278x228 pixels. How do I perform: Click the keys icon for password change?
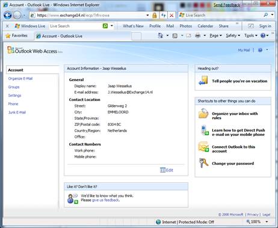(x=203, y=163)
